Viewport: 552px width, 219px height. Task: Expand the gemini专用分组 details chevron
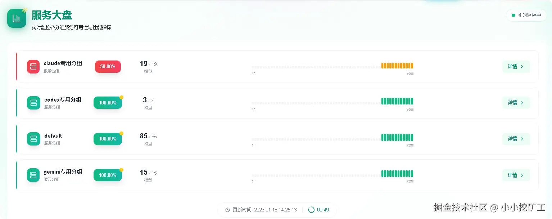click(522, 175)
